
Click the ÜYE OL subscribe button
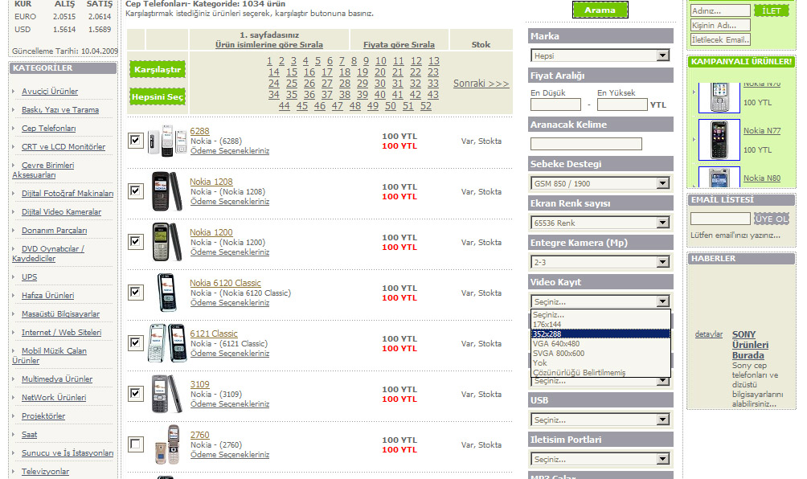pyautogui.click(x=771, y=219)
